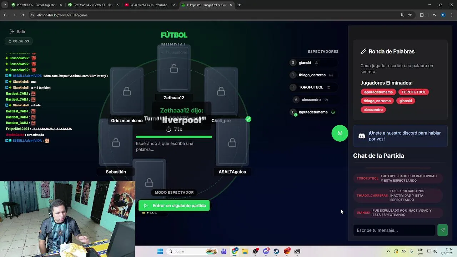
Task: Click the lock icon on Choli_pro's card
Action: coord(221,91)
